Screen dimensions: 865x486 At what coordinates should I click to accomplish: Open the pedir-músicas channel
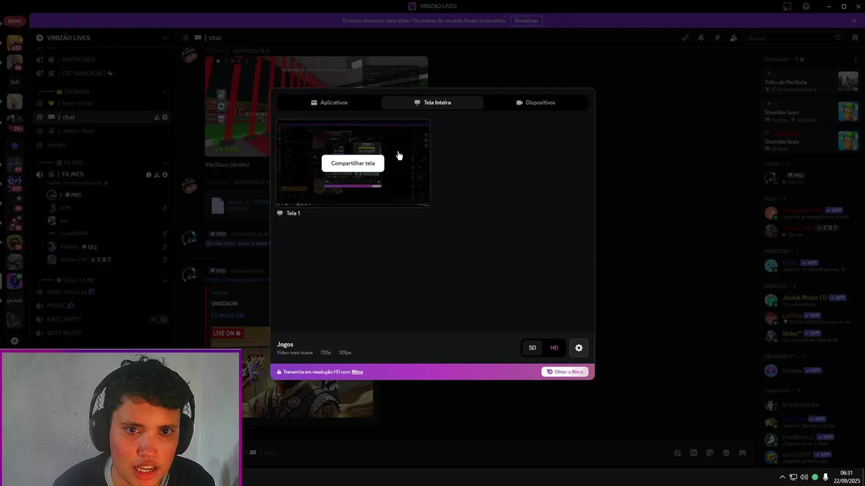pos(101,292)
